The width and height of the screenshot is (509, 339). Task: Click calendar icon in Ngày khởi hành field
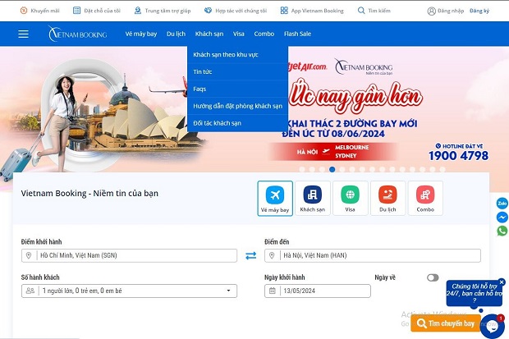(x=273, y=291)
